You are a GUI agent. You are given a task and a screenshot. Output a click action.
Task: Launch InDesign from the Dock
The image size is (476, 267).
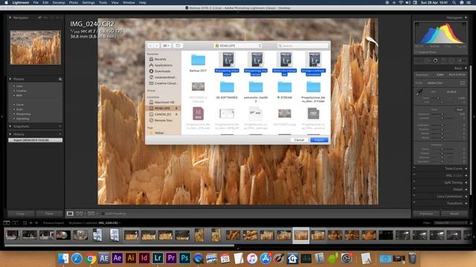point(144,258)
